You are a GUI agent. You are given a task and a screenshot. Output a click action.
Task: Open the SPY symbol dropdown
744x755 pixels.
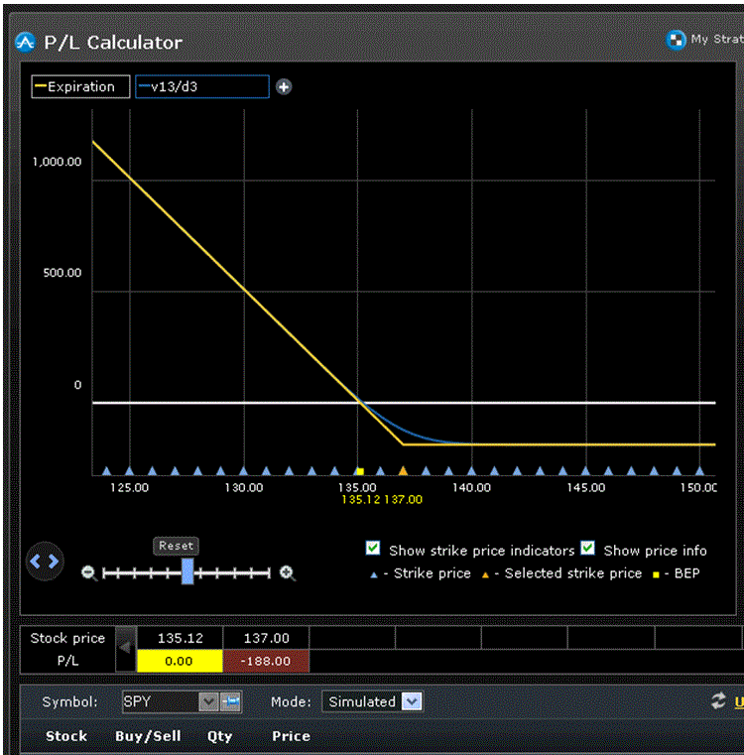click(x=208, y=701)
